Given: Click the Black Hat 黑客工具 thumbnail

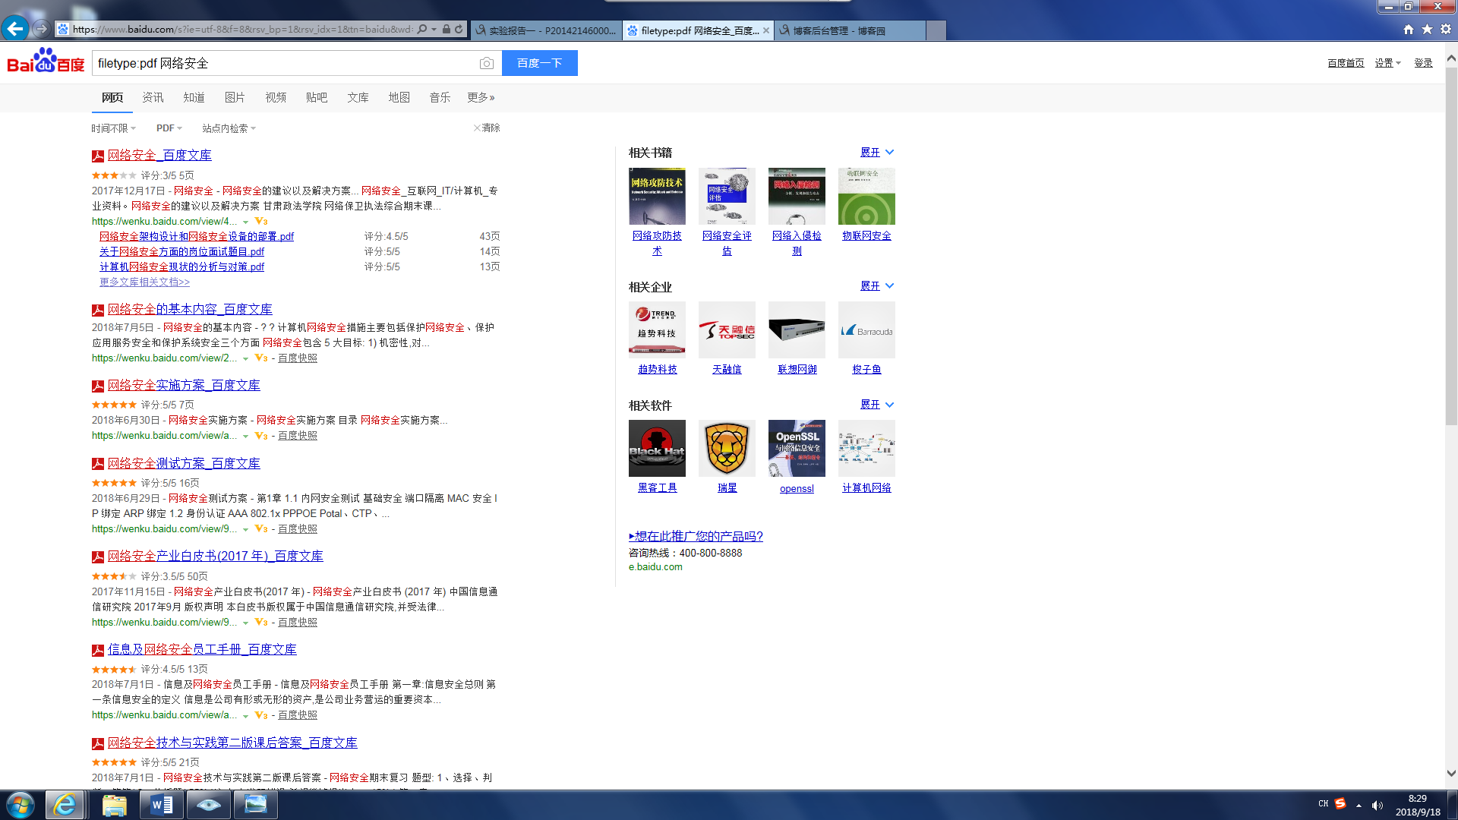Looking at the screenshot, I should coord(657,448).
